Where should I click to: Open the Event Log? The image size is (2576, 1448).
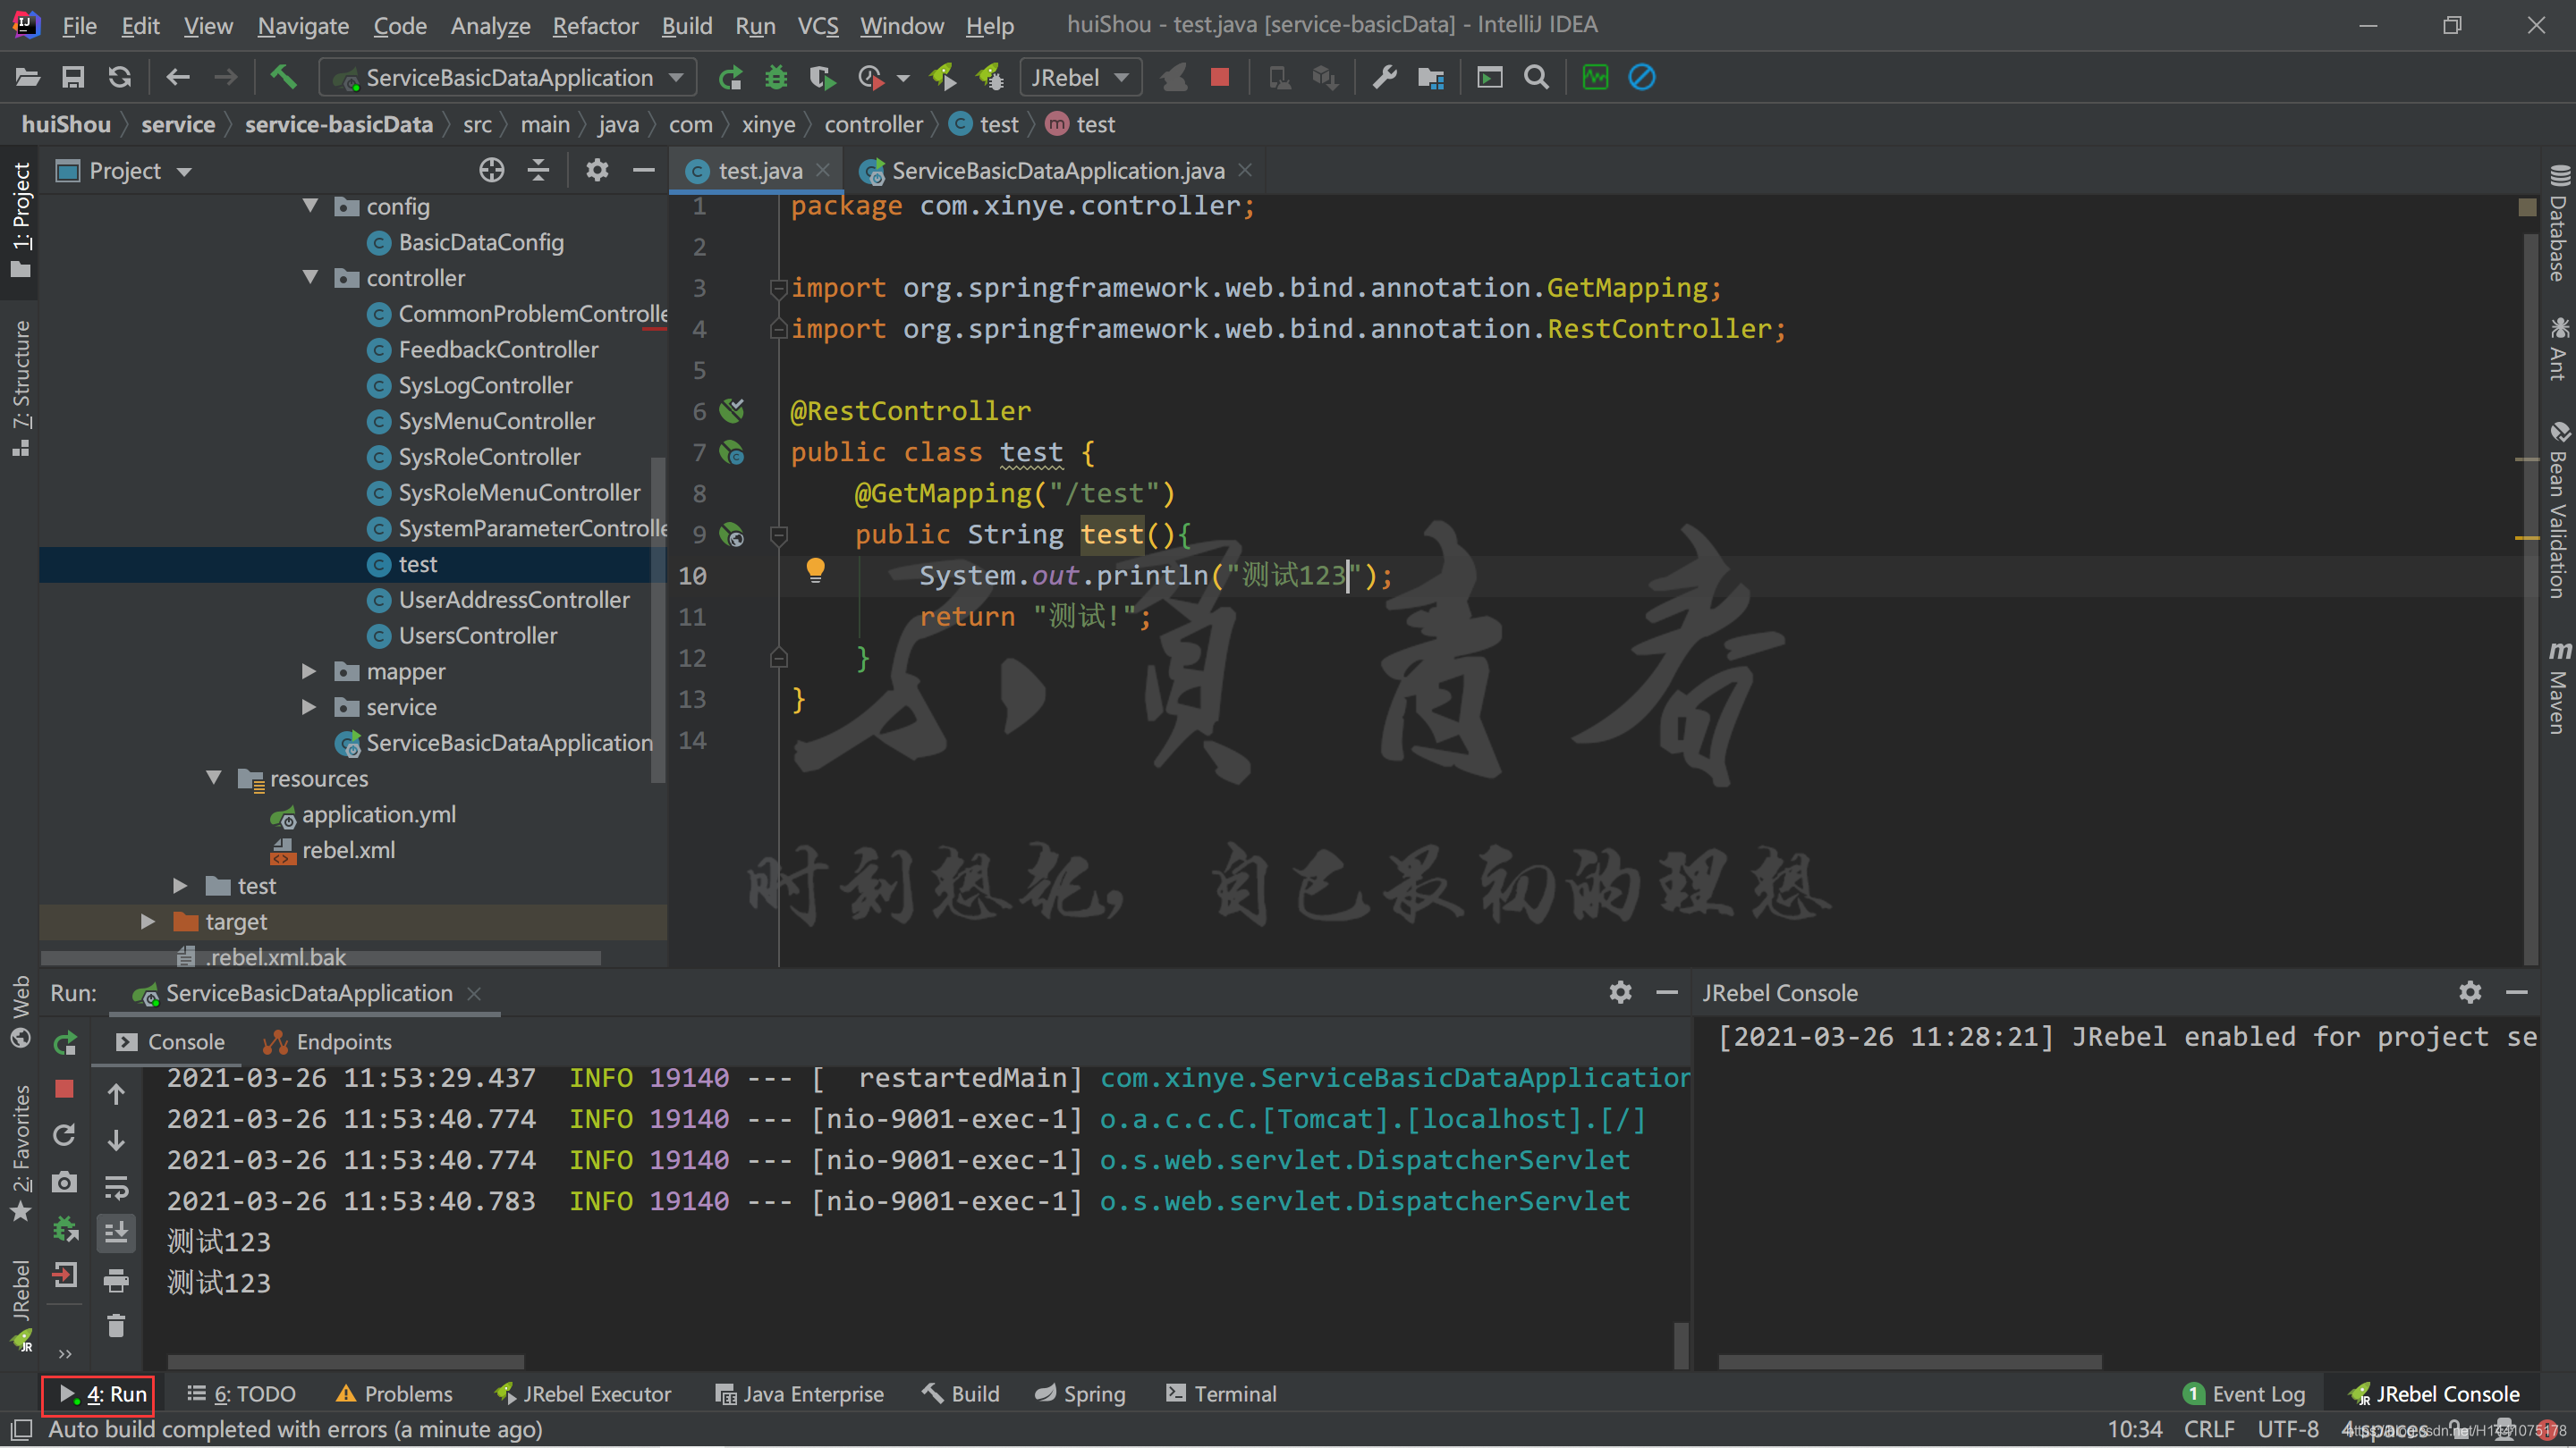click(2244, 1394)
